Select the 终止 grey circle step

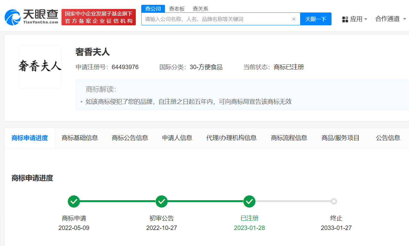334,201
